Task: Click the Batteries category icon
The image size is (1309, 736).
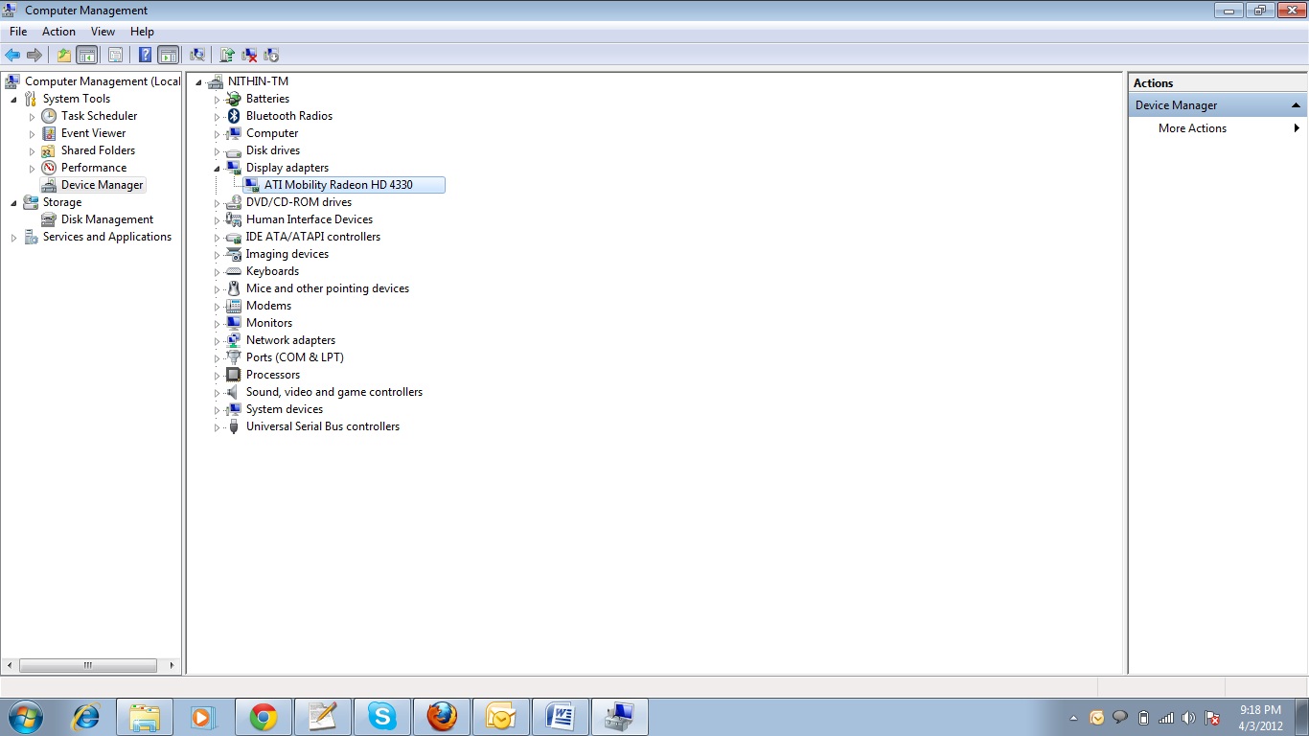Action: (233, 99)
